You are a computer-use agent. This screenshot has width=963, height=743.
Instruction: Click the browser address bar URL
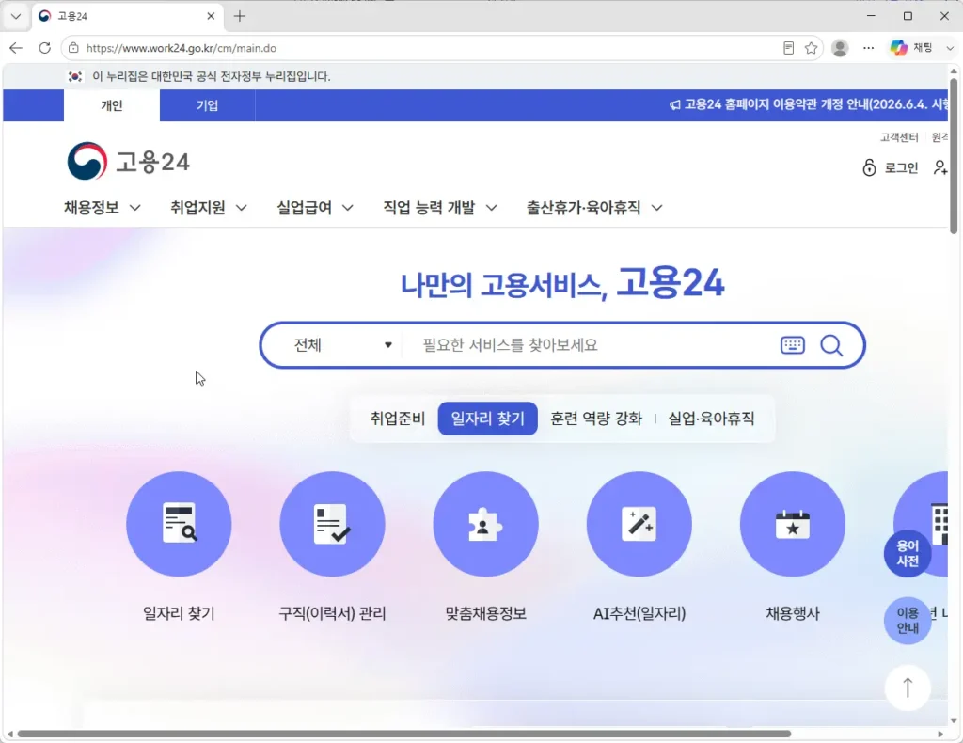click(x=182, y=48)
